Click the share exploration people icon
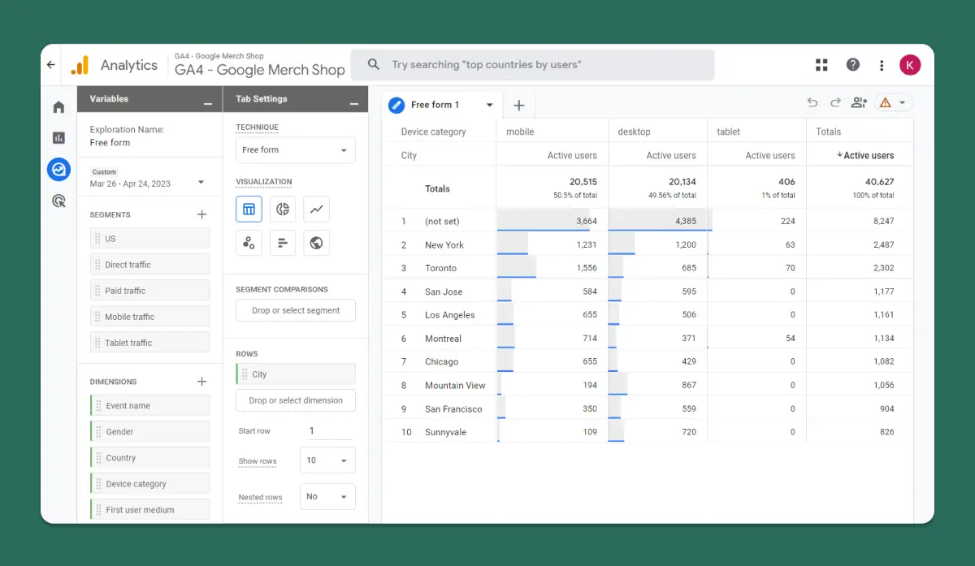 (x=859, y=102)
